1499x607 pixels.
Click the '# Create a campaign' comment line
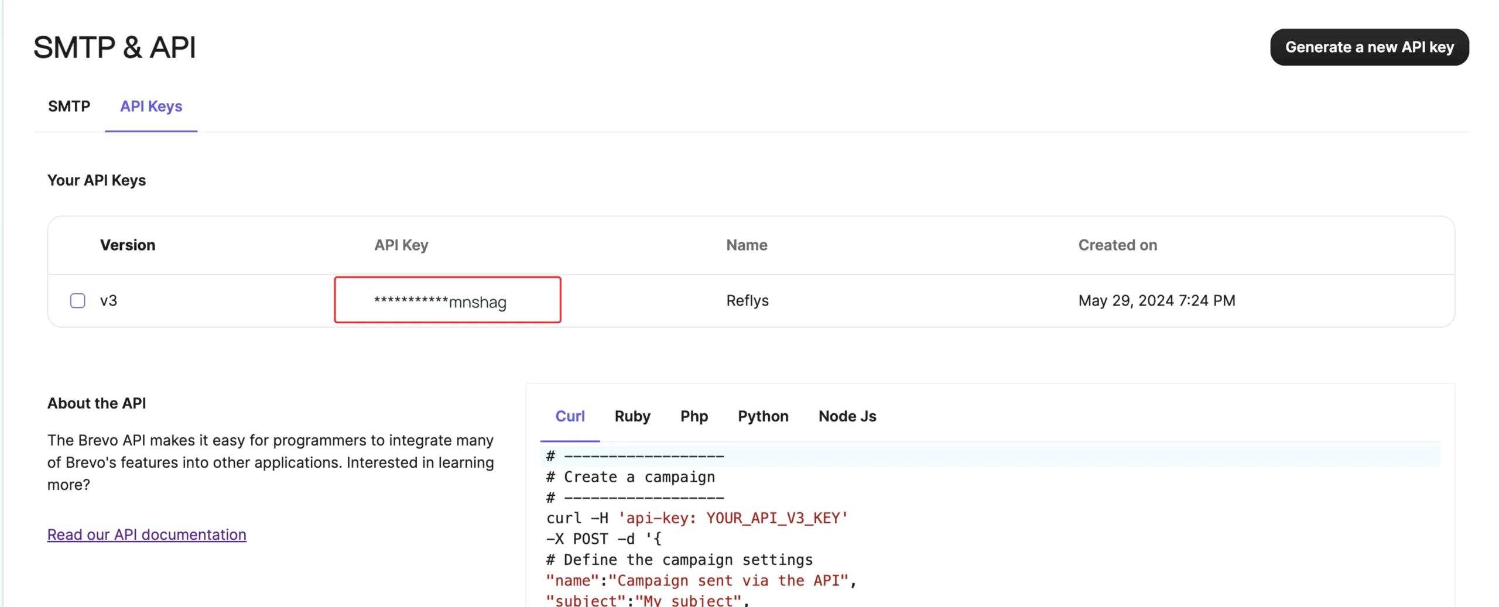[x=630, y=477]
